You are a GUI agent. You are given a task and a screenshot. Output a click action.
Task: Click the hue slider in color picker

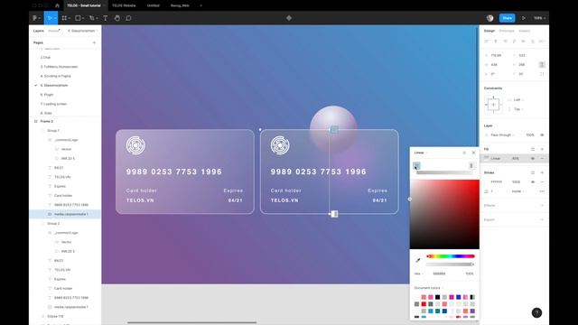click(x=450, y=256)
